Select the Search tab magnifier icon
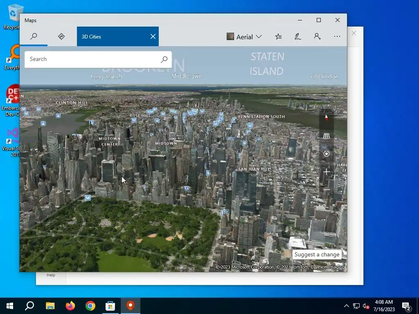The width and height of the screenshot is (419, 314). (34, 36)
